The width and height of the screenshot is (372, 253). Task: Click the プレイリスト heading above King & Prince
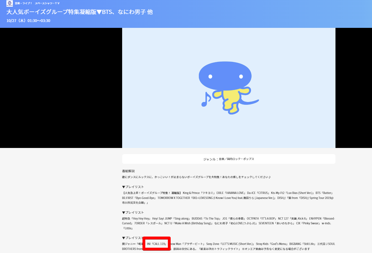133,187
